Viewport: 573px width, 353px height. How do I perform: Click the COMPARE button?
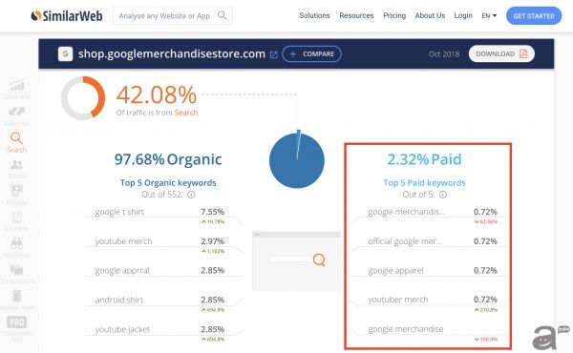311,54
